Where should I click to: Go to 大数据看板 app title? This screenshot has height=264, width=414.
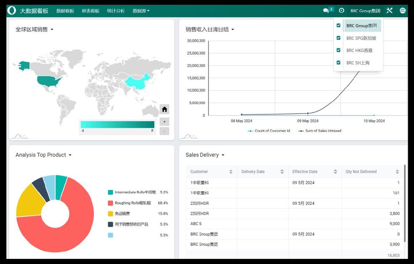[x=34, y=11]
